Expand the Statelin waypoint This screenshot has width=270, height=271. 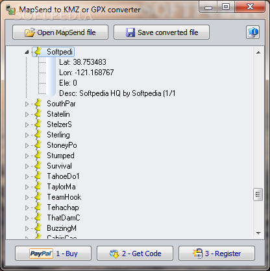(27, 114)
